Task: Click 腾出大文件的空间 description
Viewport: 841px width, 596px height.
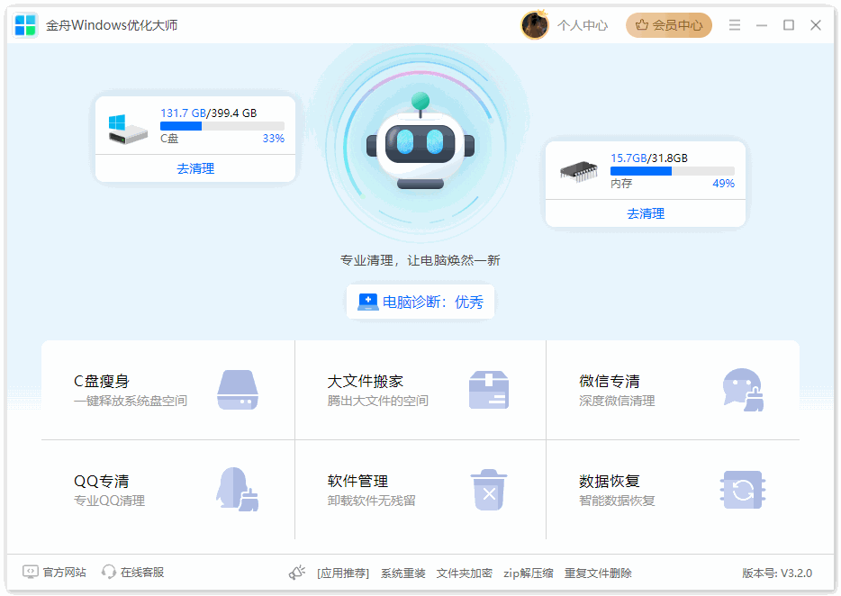Action: (x=377, y=401)
